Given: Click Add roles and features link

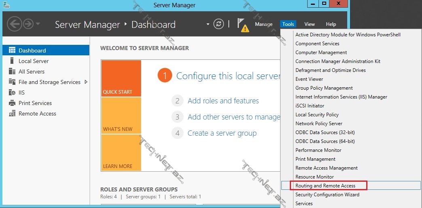Looking at the screenshot, I should (x=223, y=101).
